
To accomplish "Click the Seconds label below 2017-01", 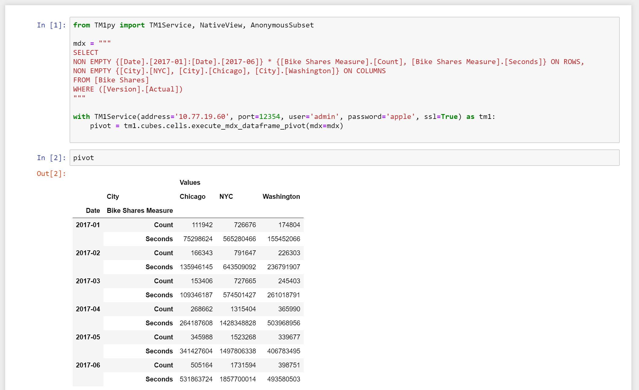I will 159,239.
